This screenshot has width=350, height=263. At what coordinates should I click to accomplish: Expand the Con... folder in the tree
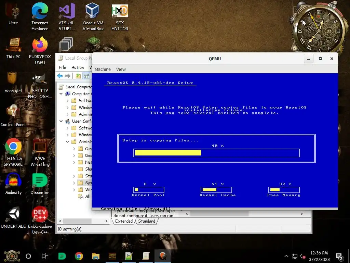coord(74,149)
